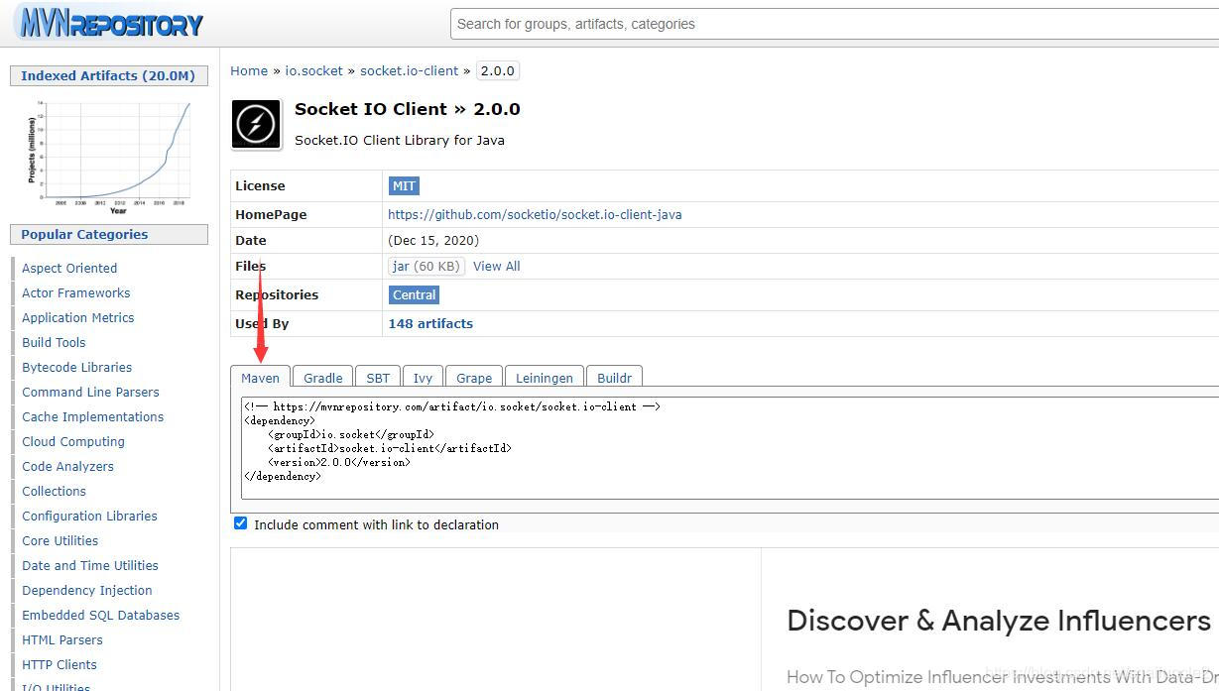This screenshot has width=1219, height=691.
Task: Open HTTP Clients category
Action: pos(60,664)
